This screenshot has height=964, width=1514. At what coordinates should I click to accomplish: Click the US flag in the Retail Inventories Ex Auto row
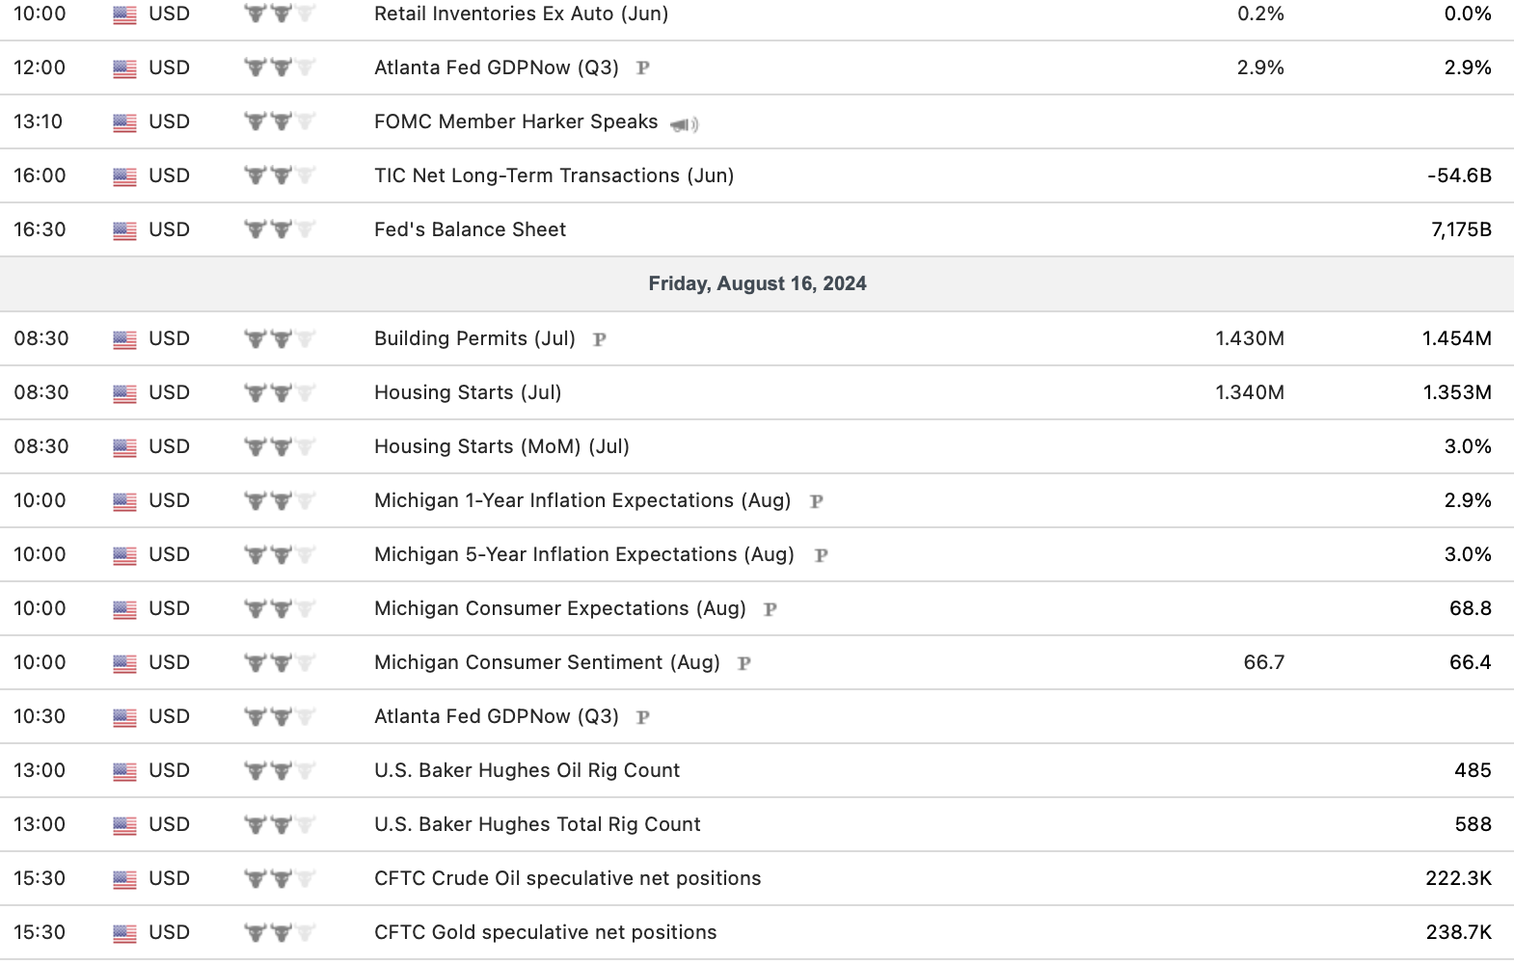click(x=124, y=14)
